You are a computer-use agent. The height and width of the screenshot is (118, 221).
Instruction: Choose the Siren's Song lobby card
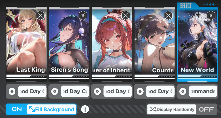click(x=69, y=44)
